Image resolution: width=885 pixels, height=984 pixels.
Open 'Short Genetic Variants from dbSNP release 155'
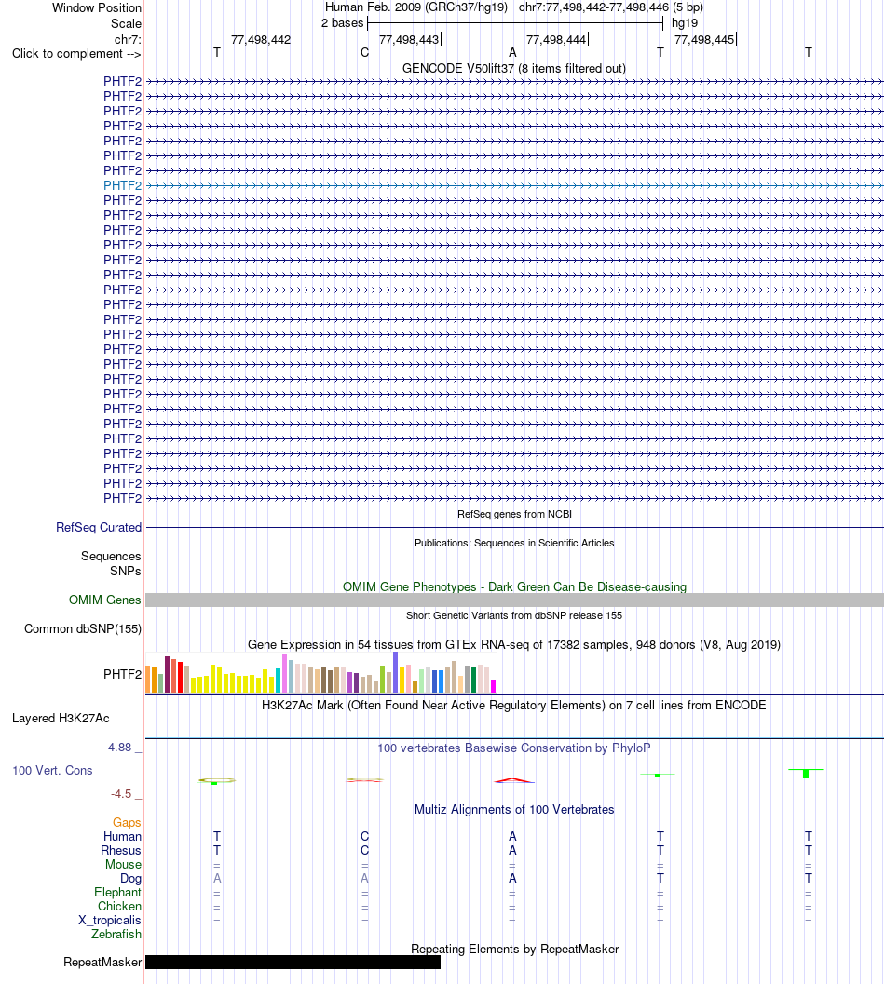514,615
